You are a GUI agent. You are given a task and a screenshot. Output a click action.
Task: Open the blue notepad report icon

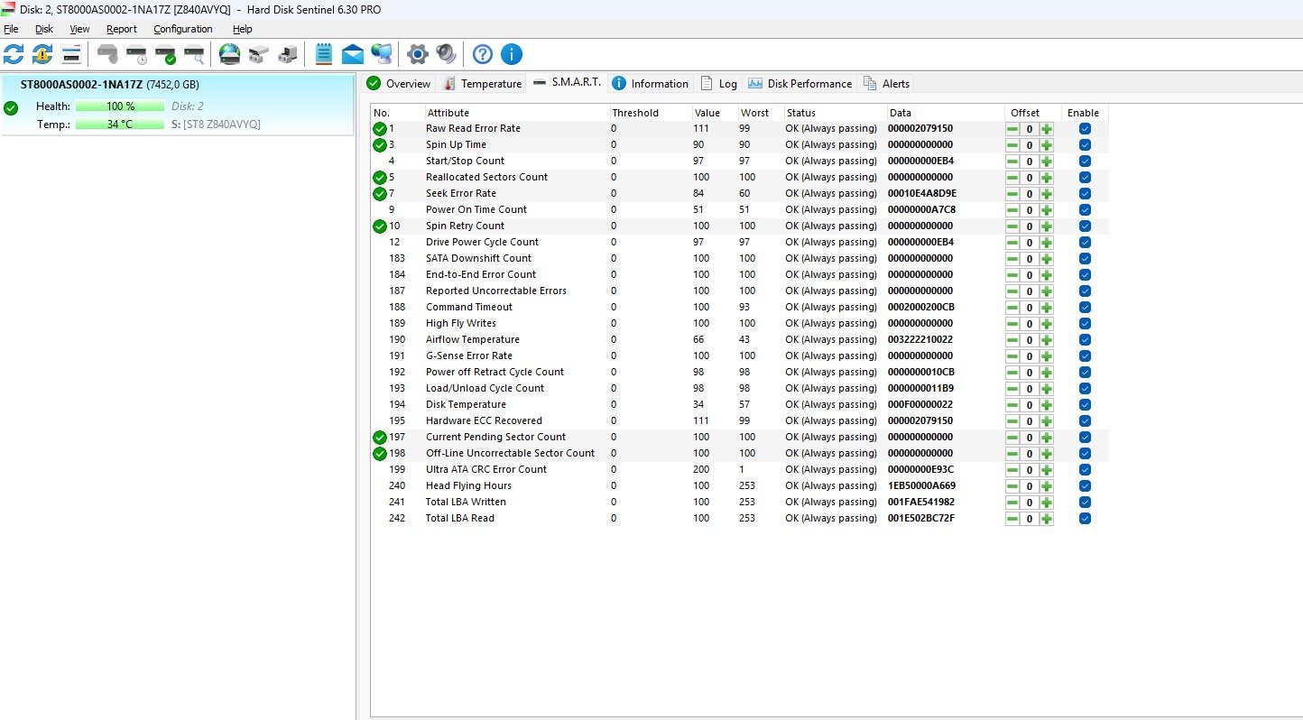[x=323, y=54]
